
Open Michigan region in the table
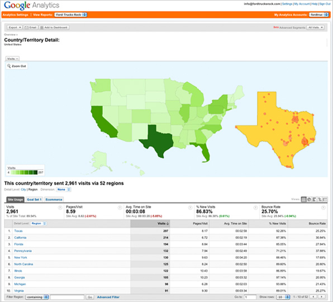20,284
